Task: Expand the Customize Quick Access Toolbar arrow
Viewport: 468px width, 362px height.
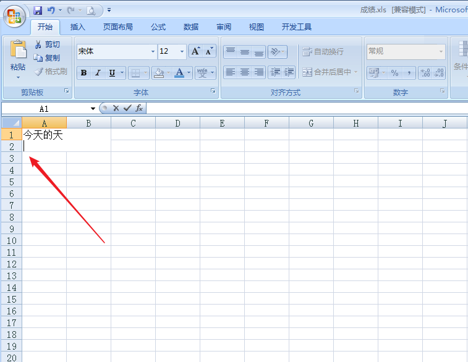Action: 109,11
